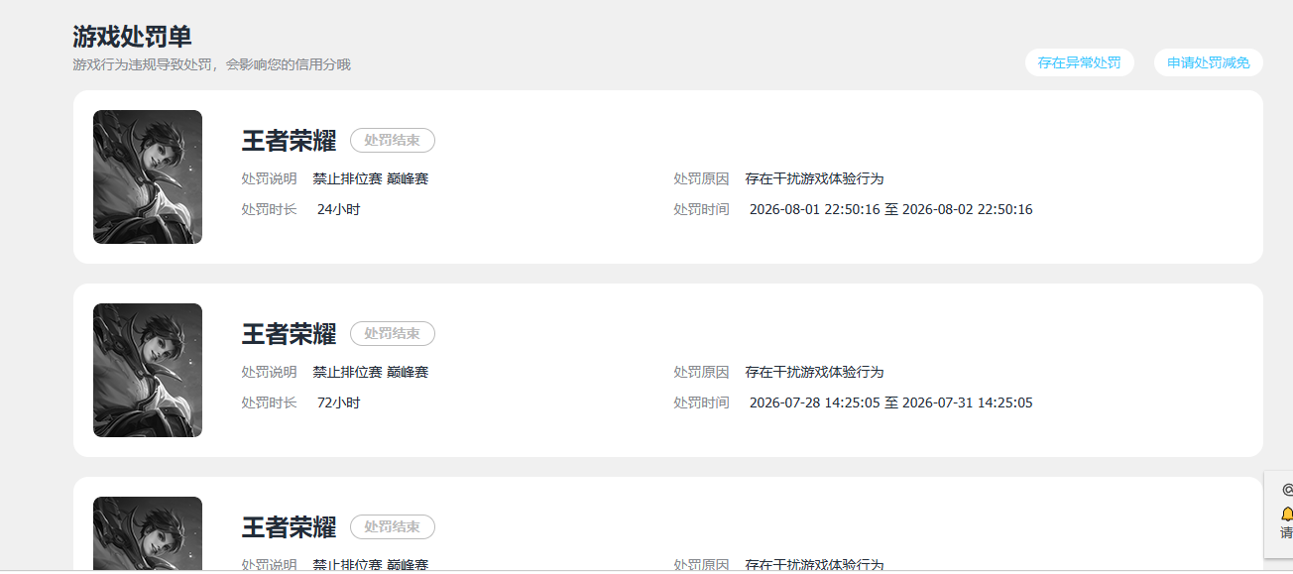Click the time range starting 2026-07-28 14:25:05
Screen dimensions: 1293x574
[890, 402]
